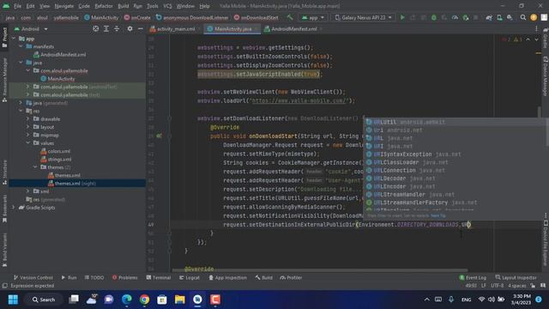Open Google Chrome from the taskbar
This screenshot has height=309, width=549.
coord(144,300)
